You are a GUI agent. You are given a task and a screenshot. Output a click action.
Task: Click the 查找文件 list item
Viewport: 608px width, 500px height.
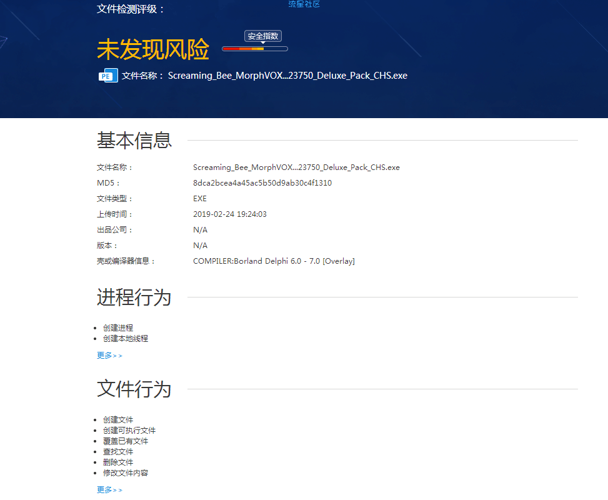[x=118, y=452]
